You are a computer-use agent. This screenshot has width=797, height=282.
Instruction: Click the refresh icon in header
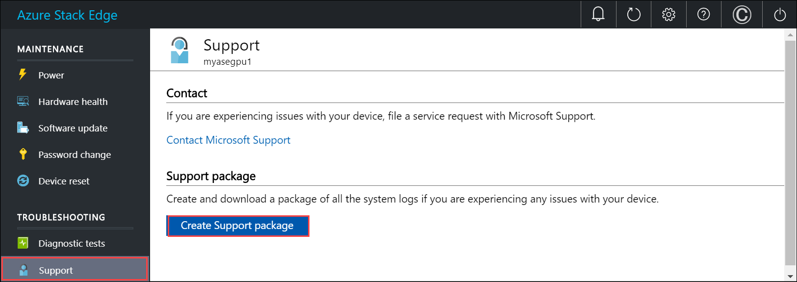click(634, 14)
